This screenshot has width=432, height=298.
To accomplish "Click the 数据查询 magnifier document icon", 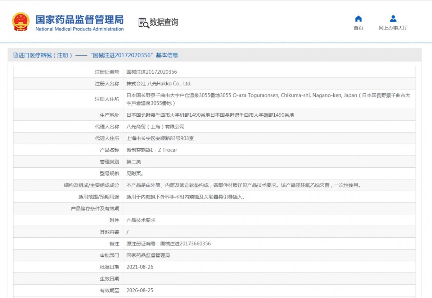I will [x=144, y=23].
